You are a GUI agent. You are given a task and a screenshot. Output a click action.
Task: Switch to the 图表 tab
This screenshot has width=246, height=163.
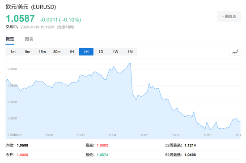point(29,39)
